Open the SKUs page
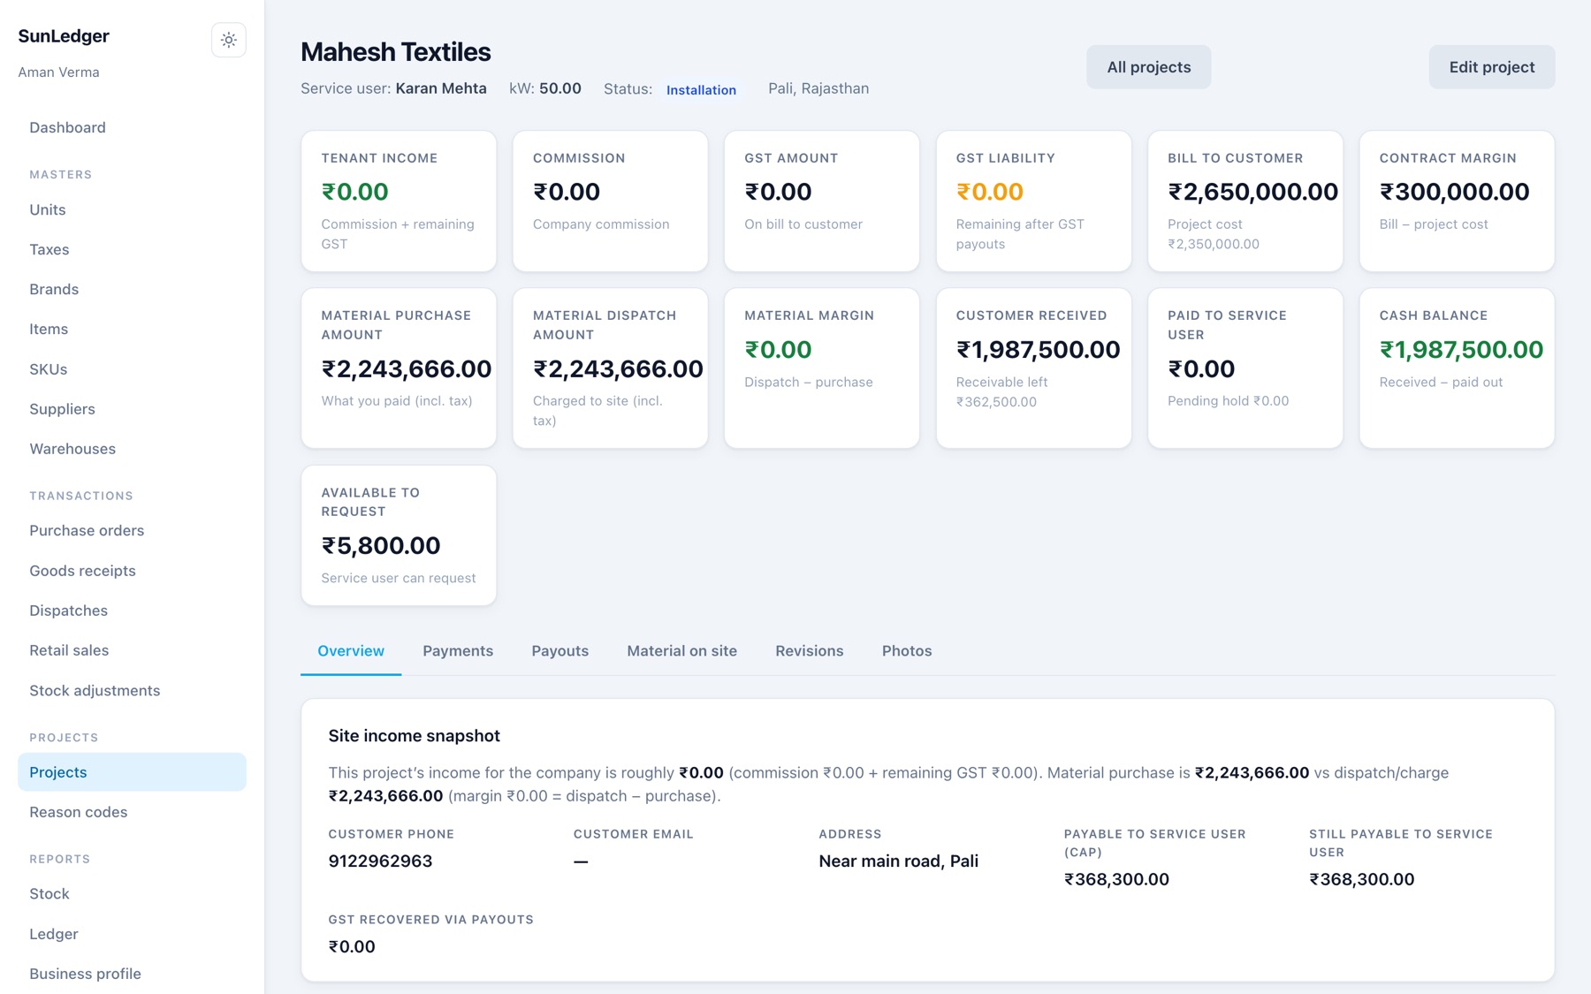Screen dimensions: 1591x994 (x=132, y=369)
